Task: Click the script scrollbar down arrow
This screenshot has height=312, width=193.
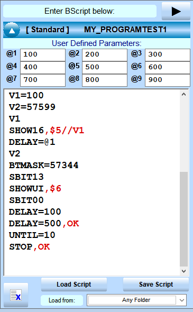Action: point(184,271)
